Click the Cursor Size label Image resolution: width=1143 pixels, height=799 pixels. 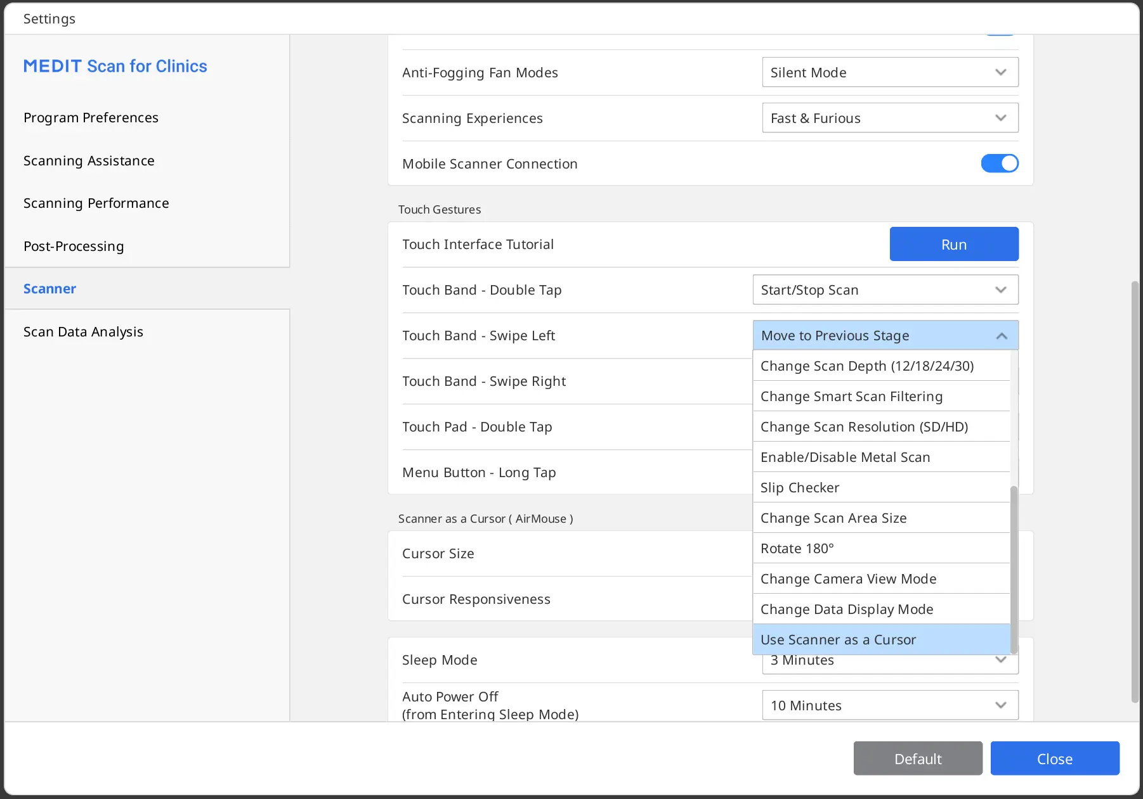point(438,553)
